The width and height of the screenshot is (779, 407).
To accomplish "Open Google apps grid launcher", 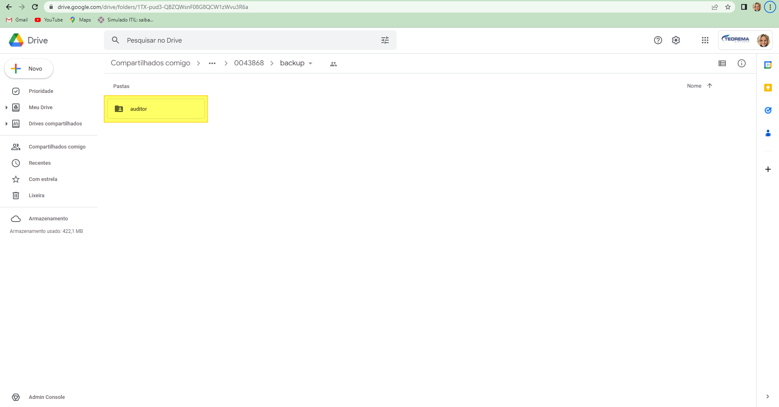I will click(x=705, y=40).
